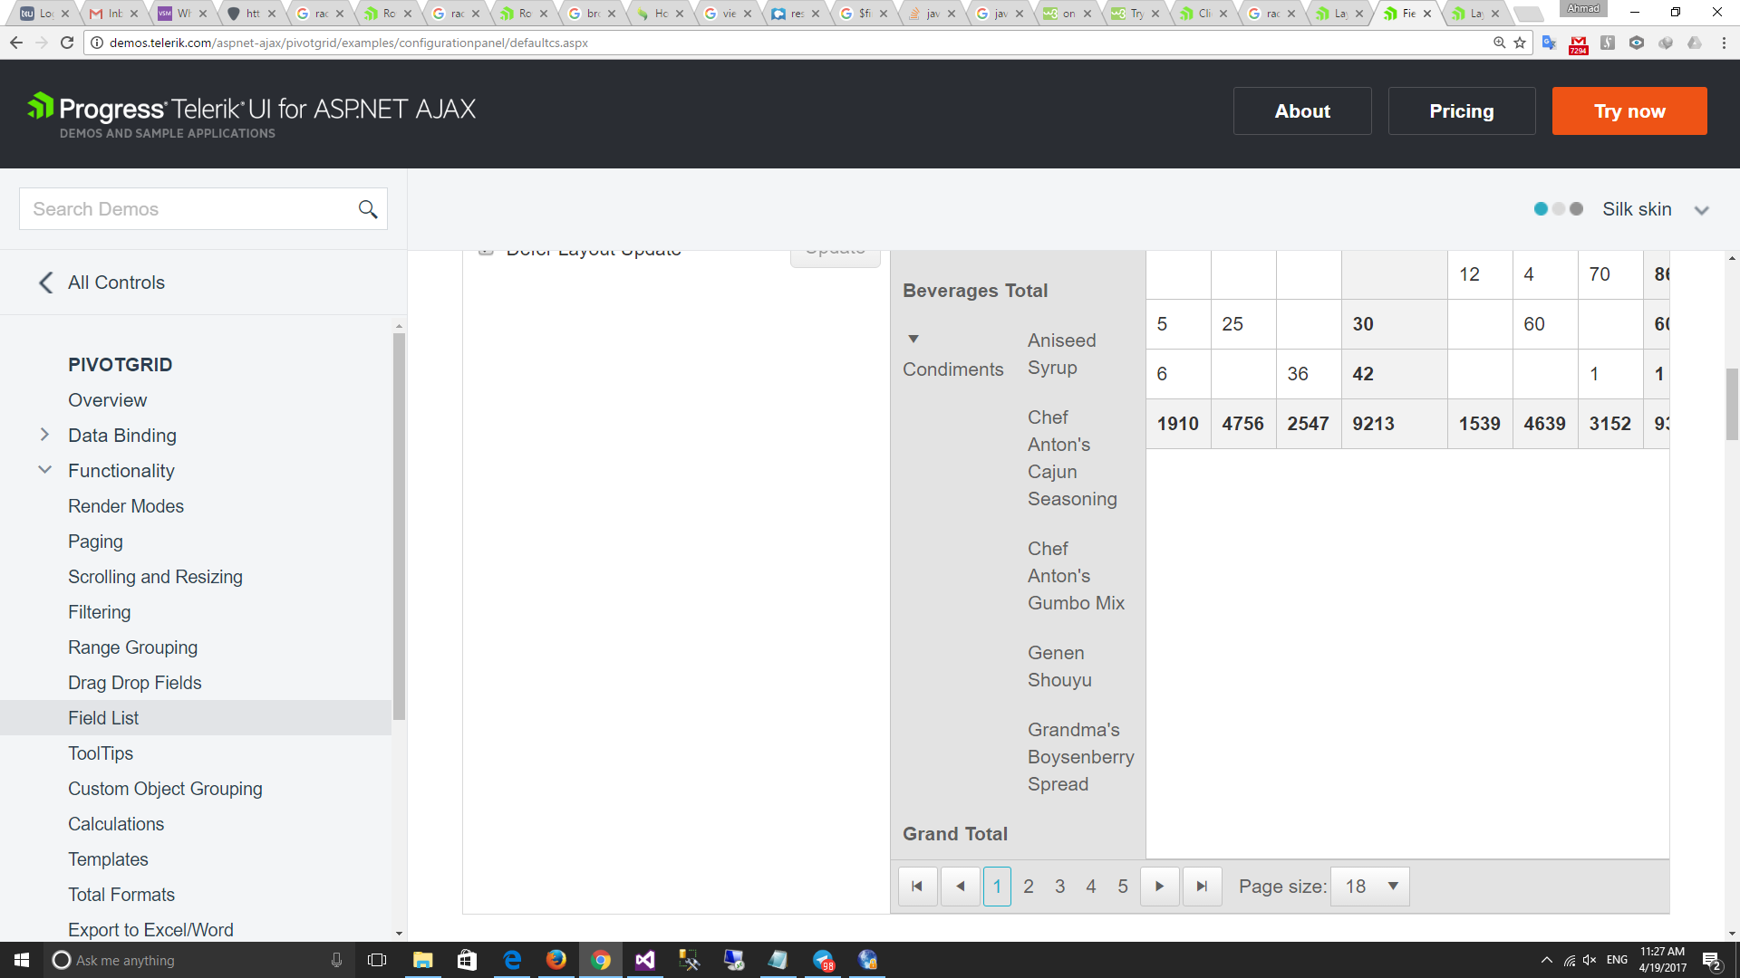The width and height of the screenshot is (1740, 978).
Task: Jump to last page of the pivot grid
Action: pos(1202,887)
